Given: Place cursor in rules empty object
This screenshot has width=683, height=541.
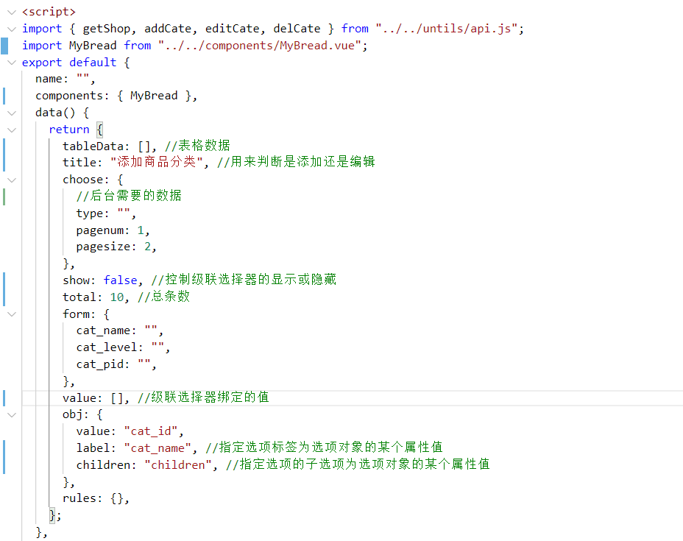Looking at the screenshot, I should point(117,498).
